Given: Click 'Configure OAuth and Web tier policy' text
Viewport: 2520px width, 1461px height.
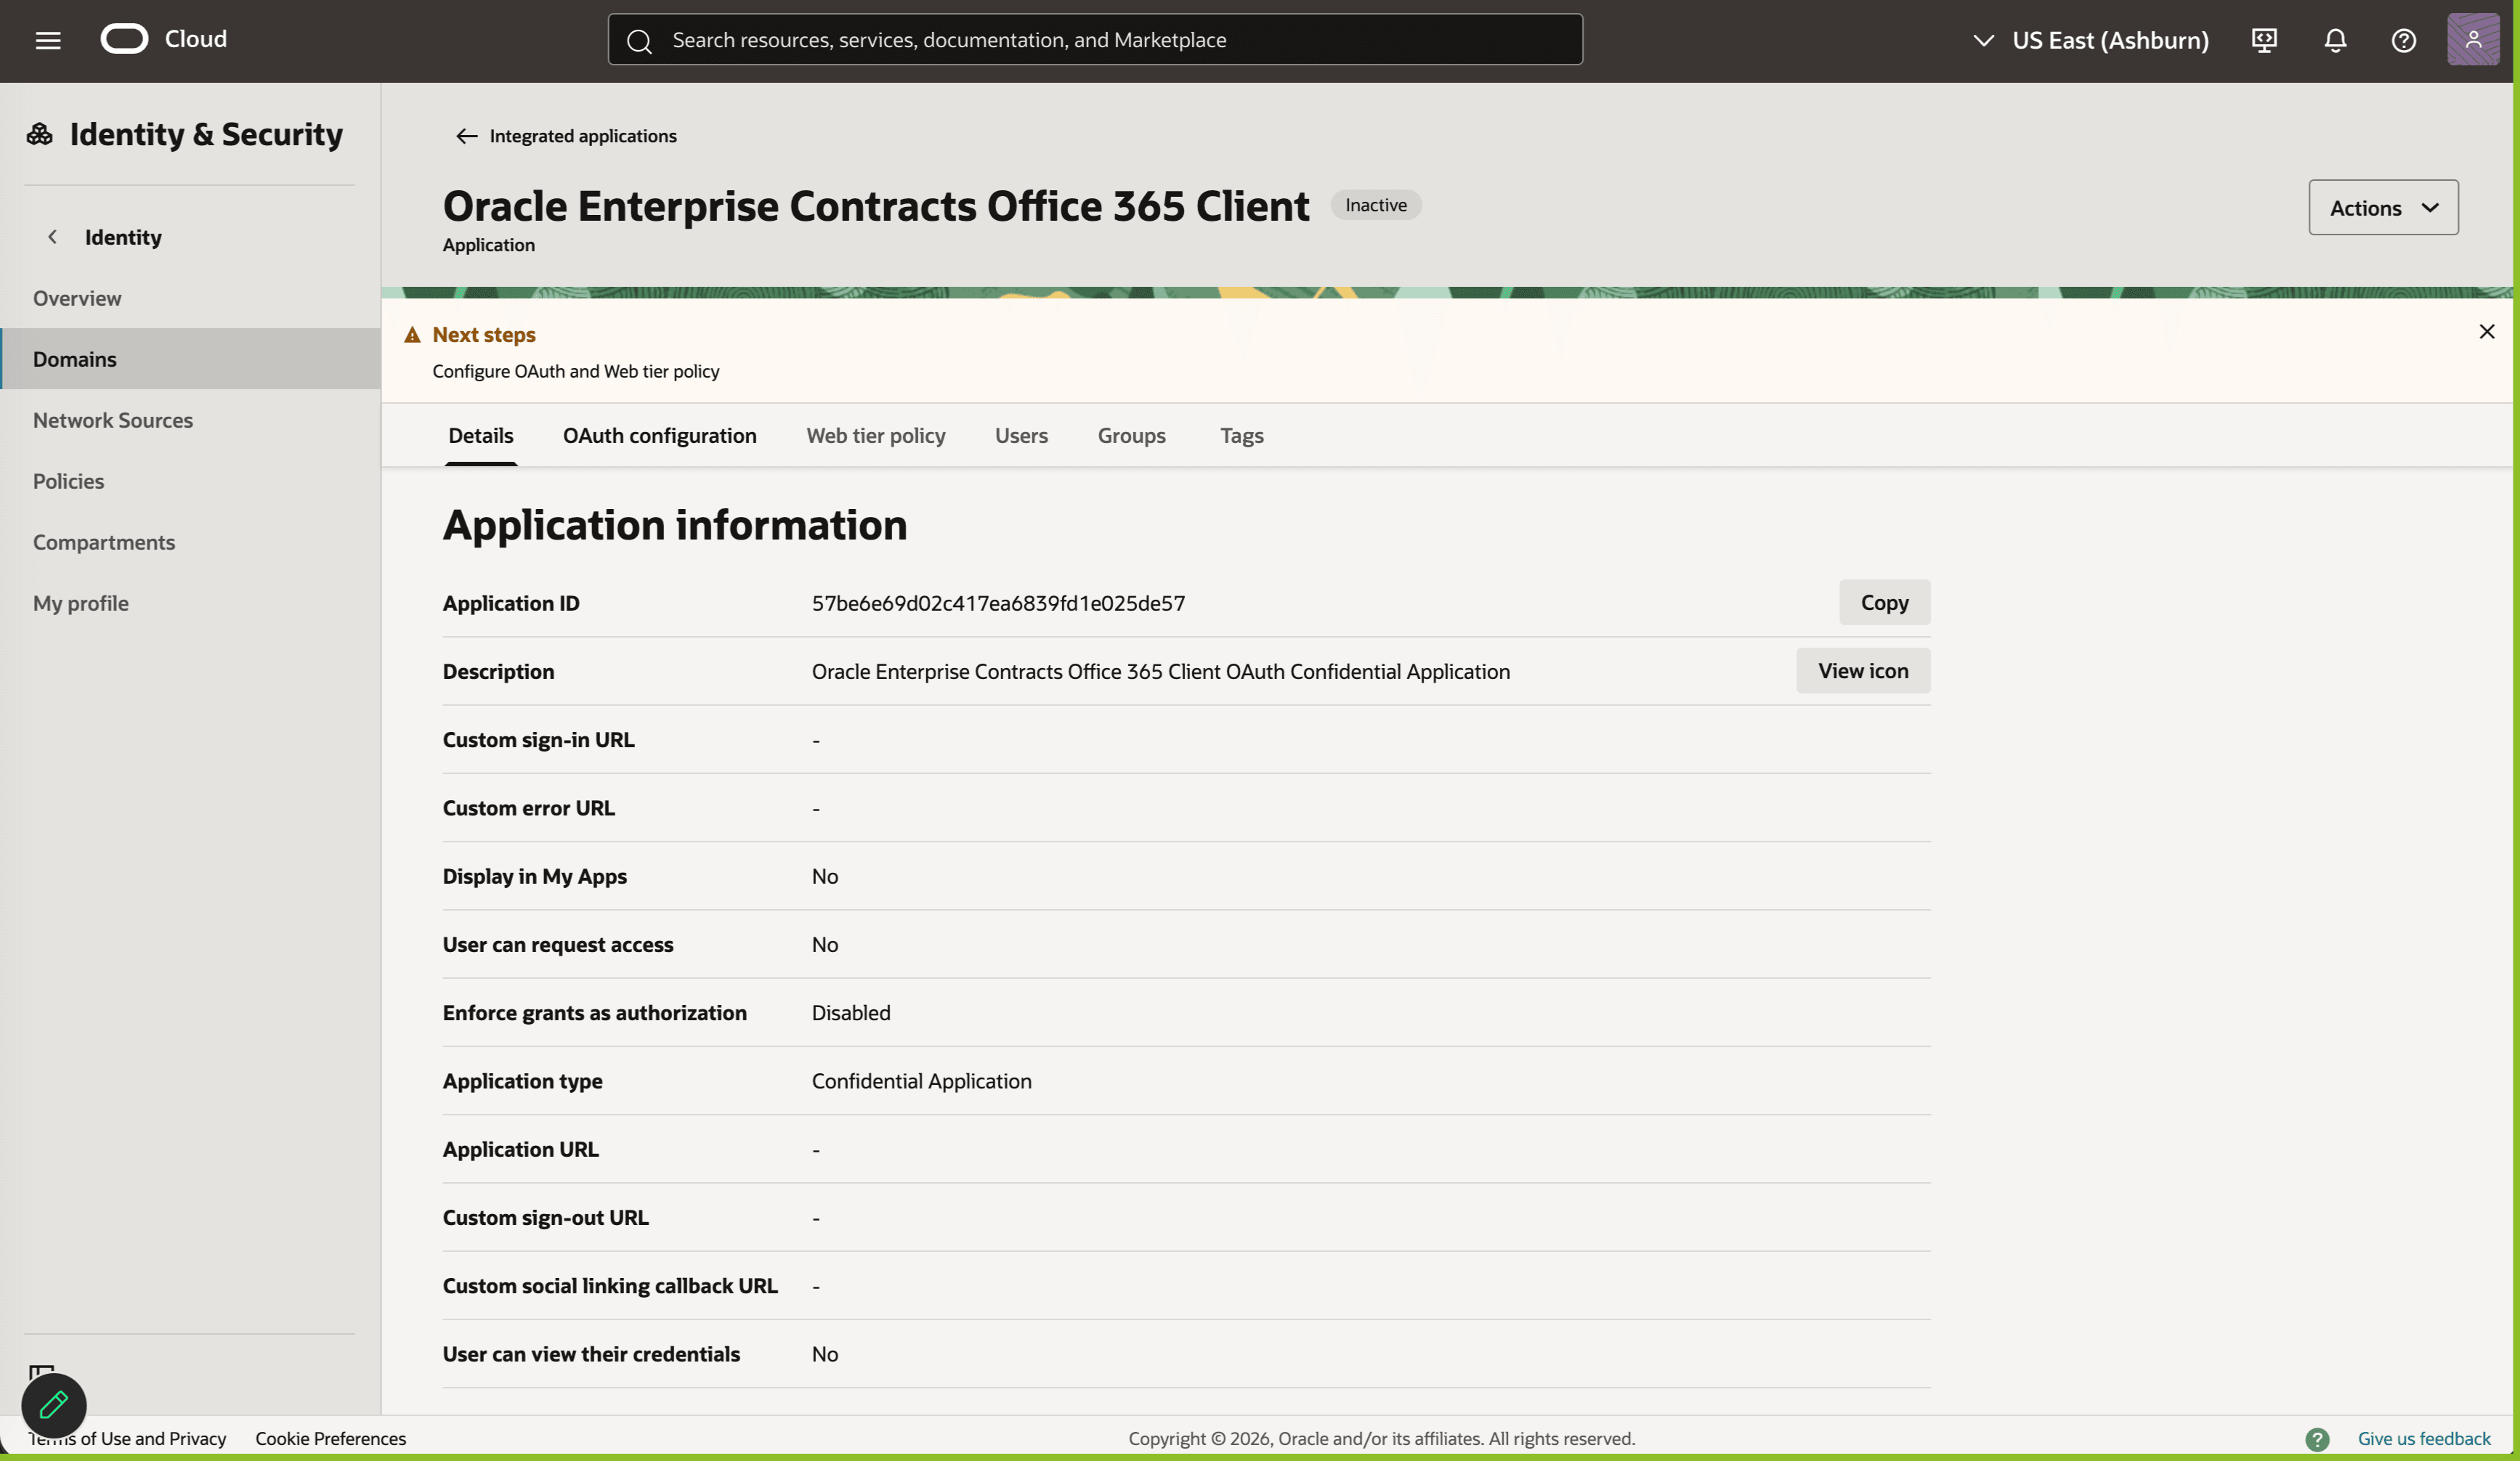Looking at the screenshot, I should [x=576, y=371].
